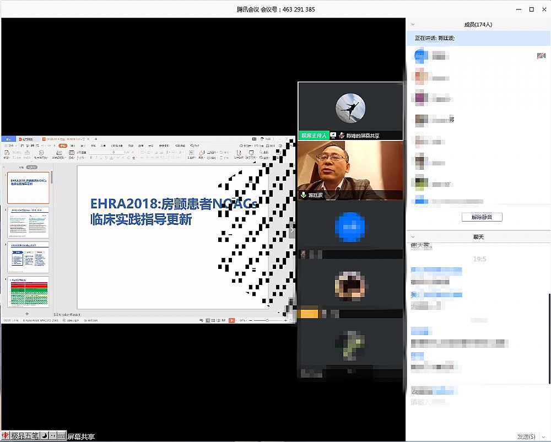The image size is (551, 442).
Task: Switch to reading view icon in the status bar
Action: tap(218, 320)
